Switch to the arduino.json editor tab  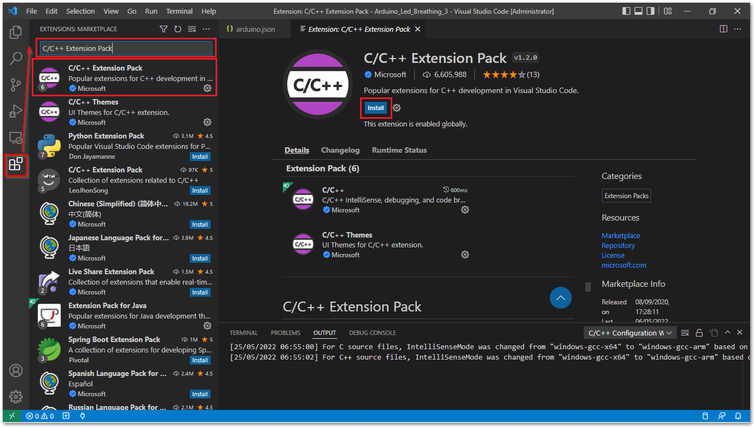coord(255,29)
